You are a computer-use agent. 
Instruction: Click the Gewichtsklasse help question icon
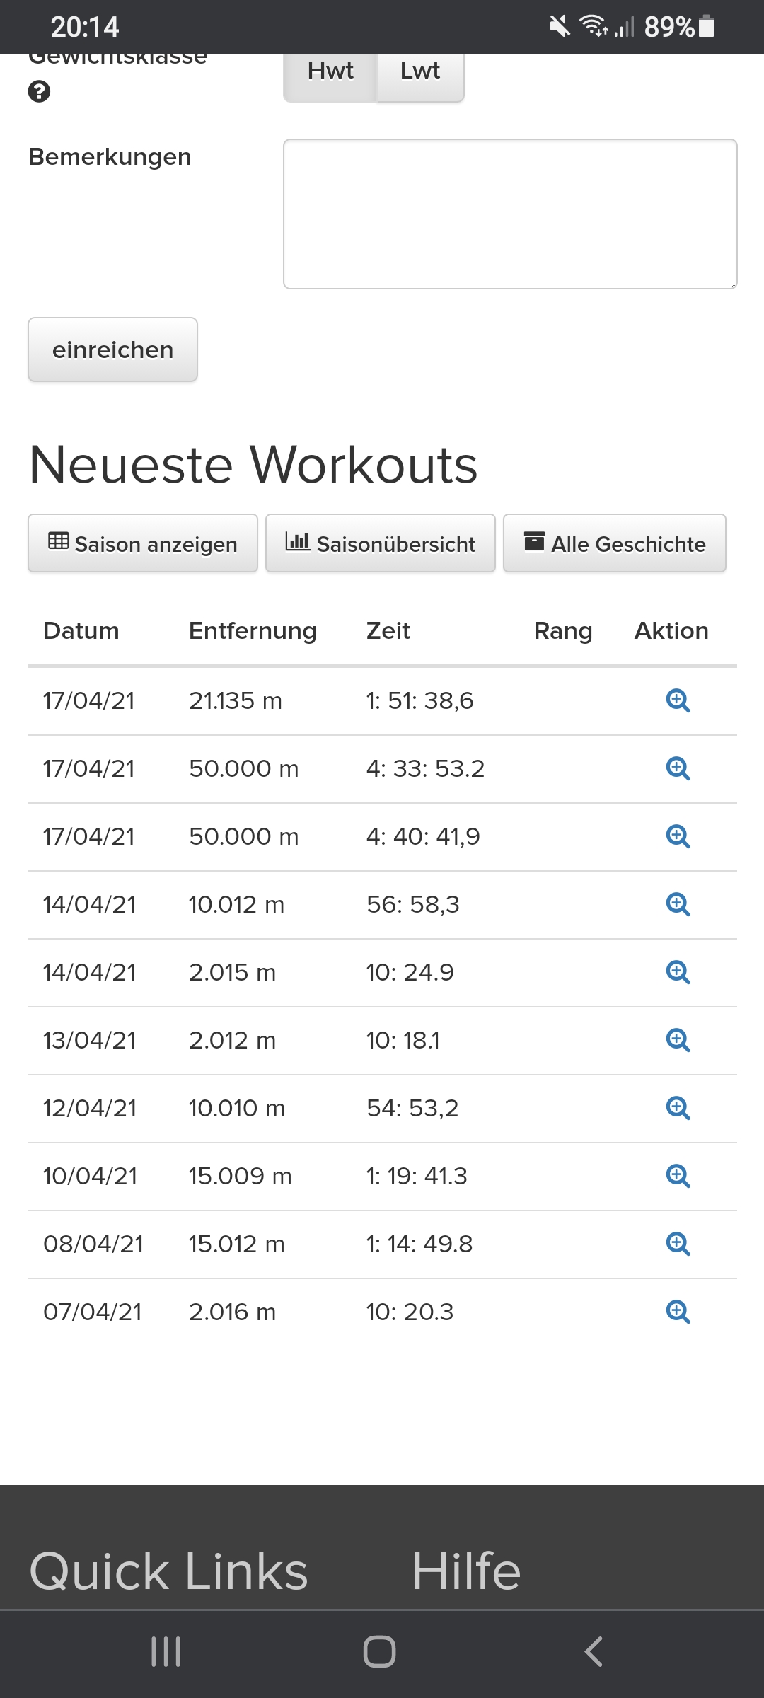tap(40, 92)
